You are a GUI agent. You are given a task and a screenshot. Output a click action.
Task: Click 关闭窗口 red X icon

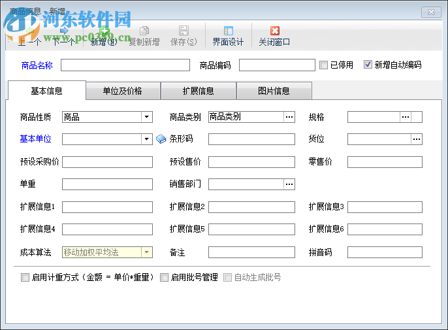[x=274, y=31]
